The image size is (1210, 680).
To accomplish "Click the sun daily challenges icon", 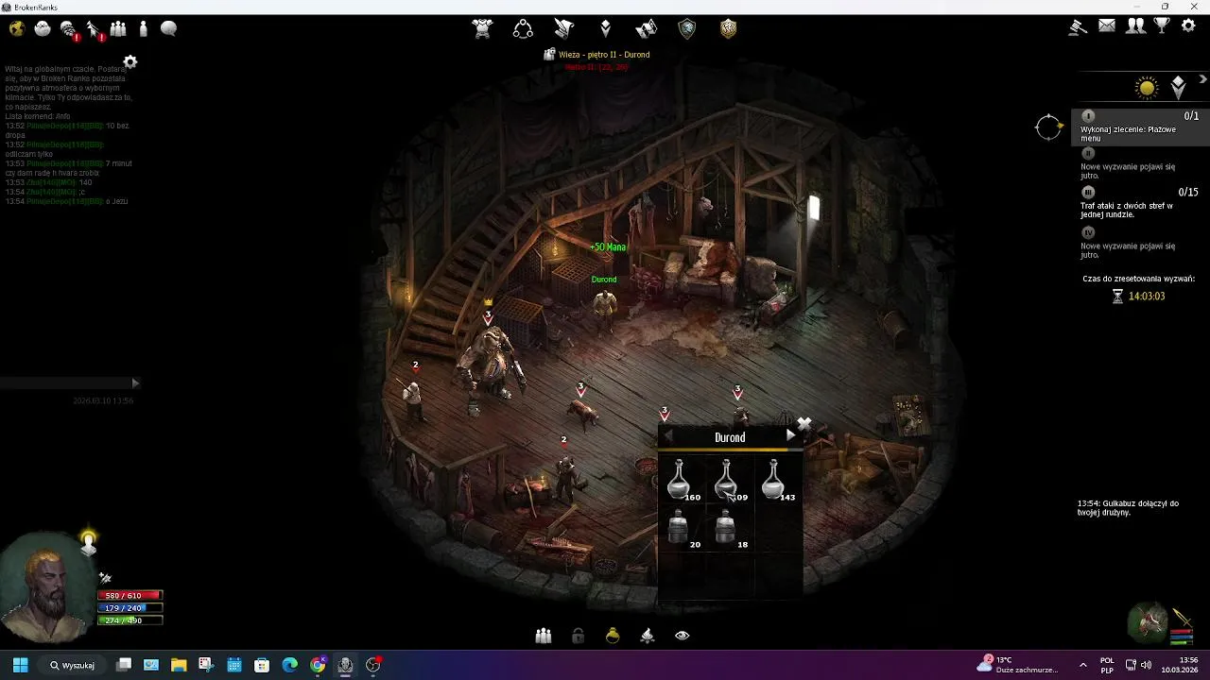I will coord(1147,88).
